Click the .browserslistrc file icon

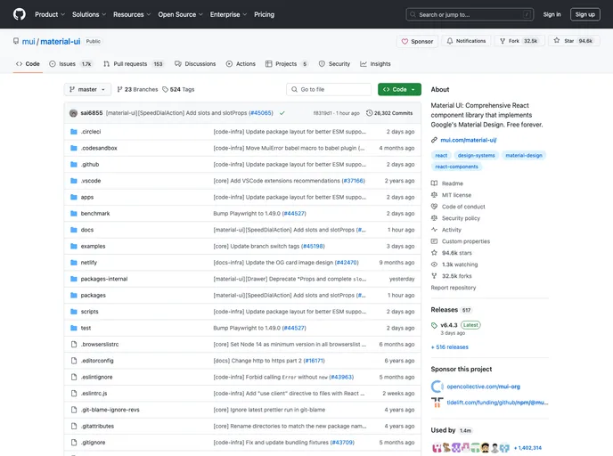coord(73,345)
